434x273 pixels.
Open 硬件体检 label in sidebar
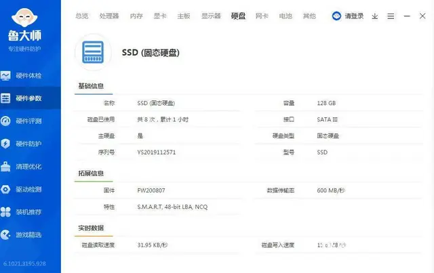click(28, 75)
